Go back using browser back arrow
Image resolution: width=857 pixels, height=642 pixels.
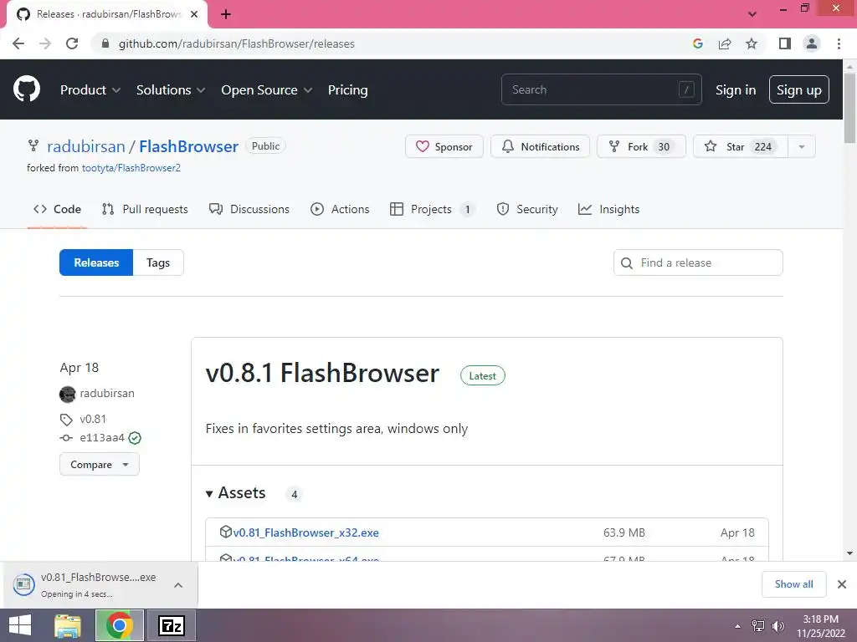(x=18, y=43)
